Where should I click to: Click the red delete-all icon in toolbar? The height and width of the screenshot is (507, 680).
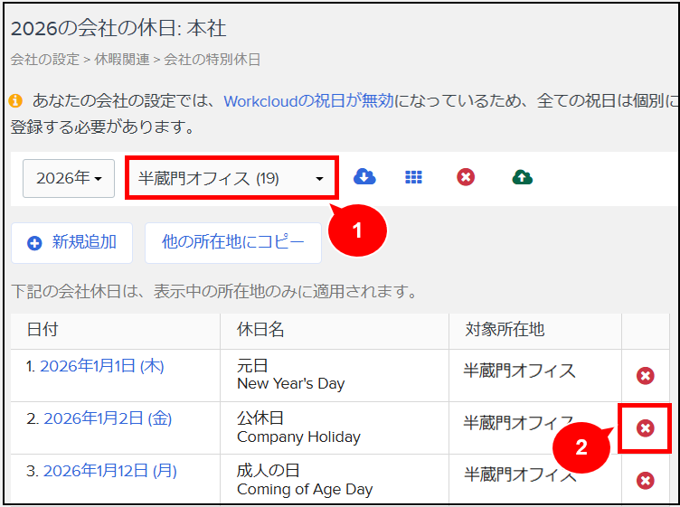click(466, 177)
